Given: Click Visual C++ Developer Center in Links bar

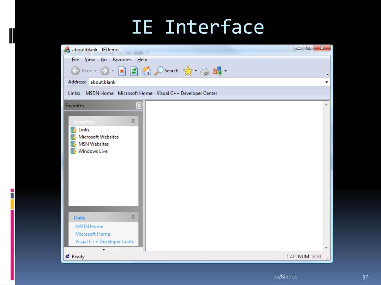Looking at the screenshot, I should (x=187, y=93).
